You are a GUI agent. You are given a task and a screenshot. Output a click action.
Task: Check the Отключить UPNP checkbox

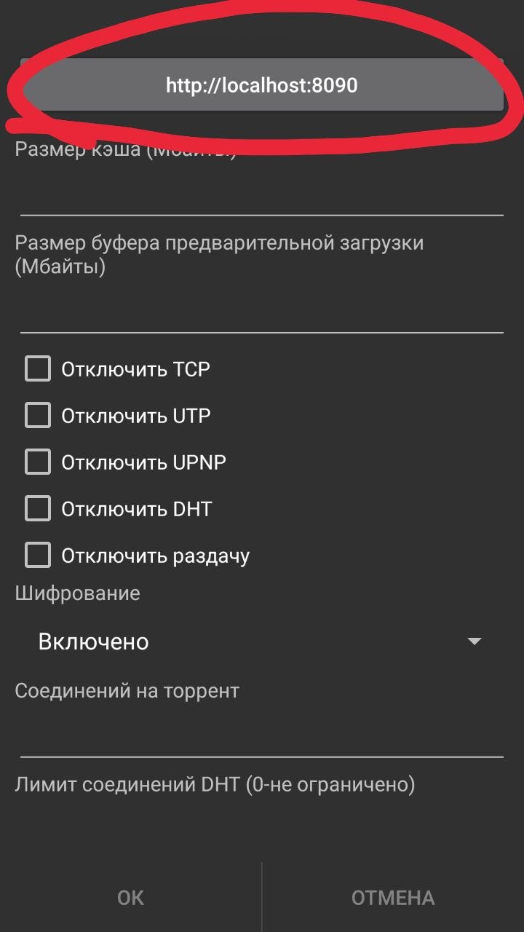point(38,462)
